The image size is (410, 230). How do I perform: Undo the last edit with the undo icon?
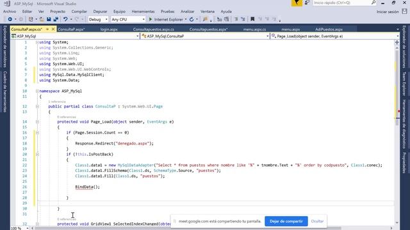(65, 19)
